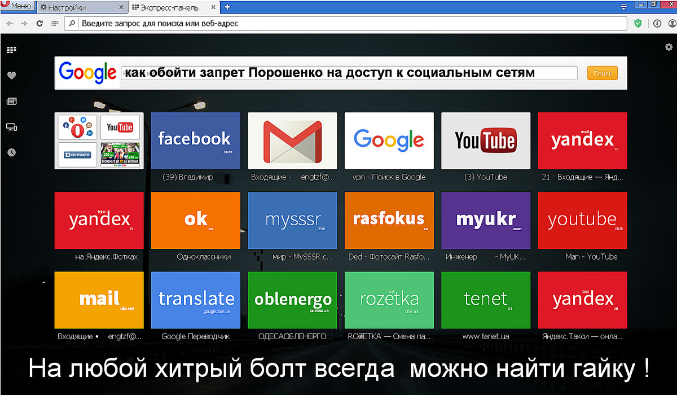Open the yandex mail tile
Screen dimensions: 677x395
point(582,141)
